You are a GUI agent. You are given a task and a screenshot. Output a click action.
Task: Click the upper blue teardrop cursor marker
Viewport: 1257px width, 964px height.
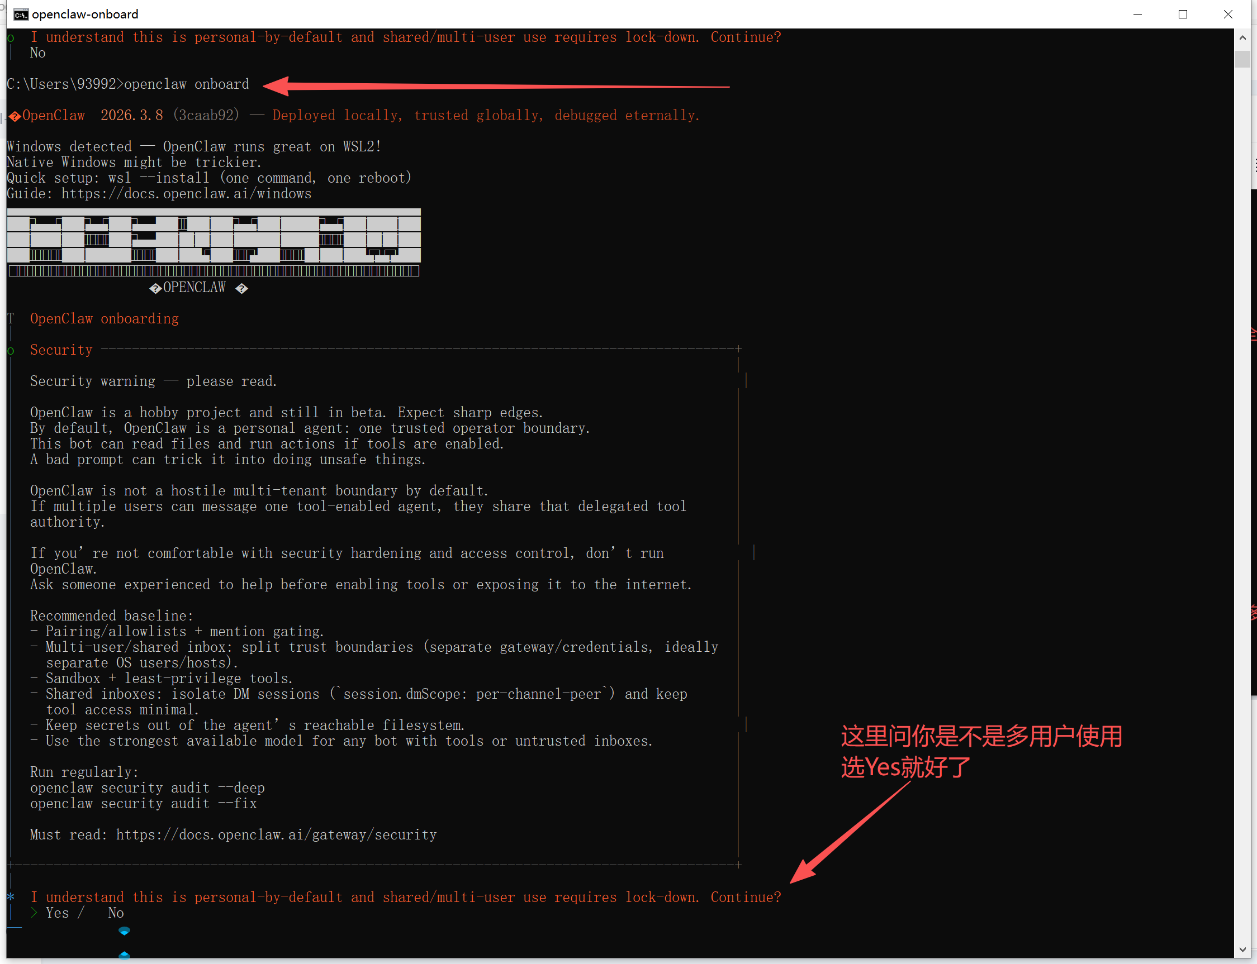tap(124, 930)
